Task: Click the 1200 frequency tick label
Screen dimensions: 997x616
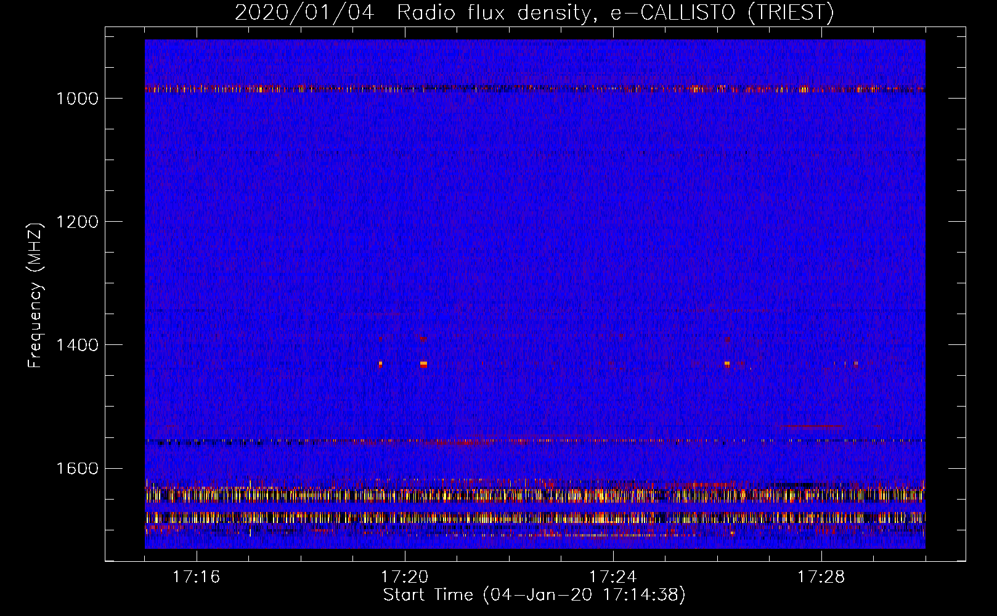Action: [x=77, y=222]
